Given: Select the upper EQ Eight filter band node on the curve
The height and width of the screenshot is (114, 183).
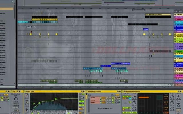Looking at the screenshot, I should tap(55, 99).
